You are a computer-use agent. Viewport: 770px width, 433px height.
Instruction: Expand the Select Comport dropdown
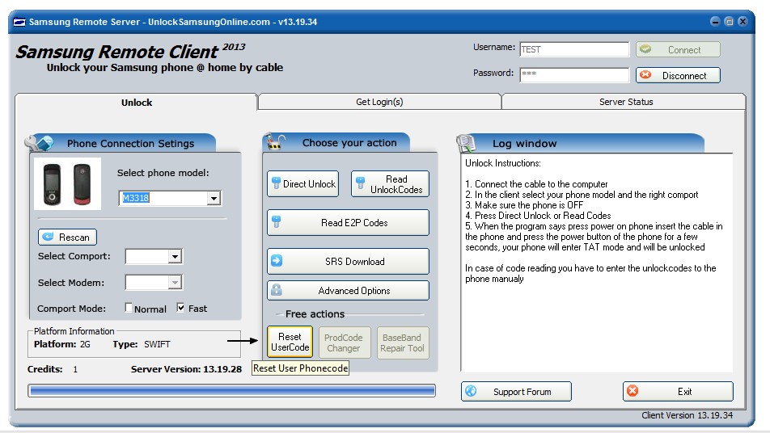click(x=175, y=256)
